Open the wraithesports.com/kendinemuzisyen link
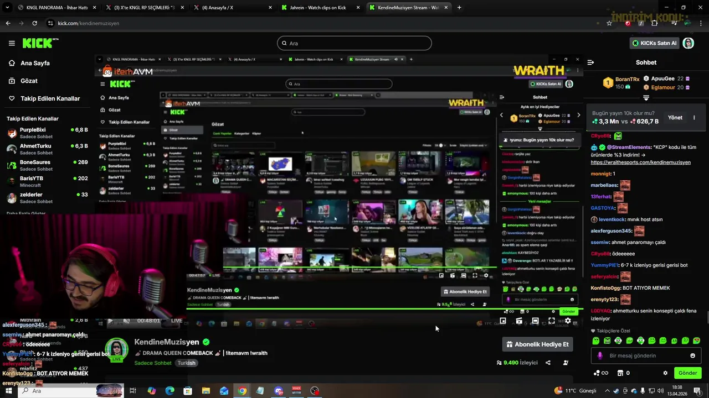 (640, 163)
